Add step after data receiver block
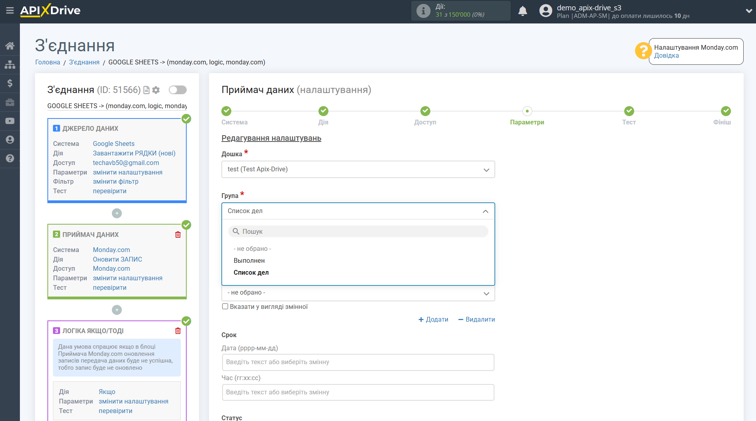The height and width of the screenshot is (421, 756). [117, 310]
